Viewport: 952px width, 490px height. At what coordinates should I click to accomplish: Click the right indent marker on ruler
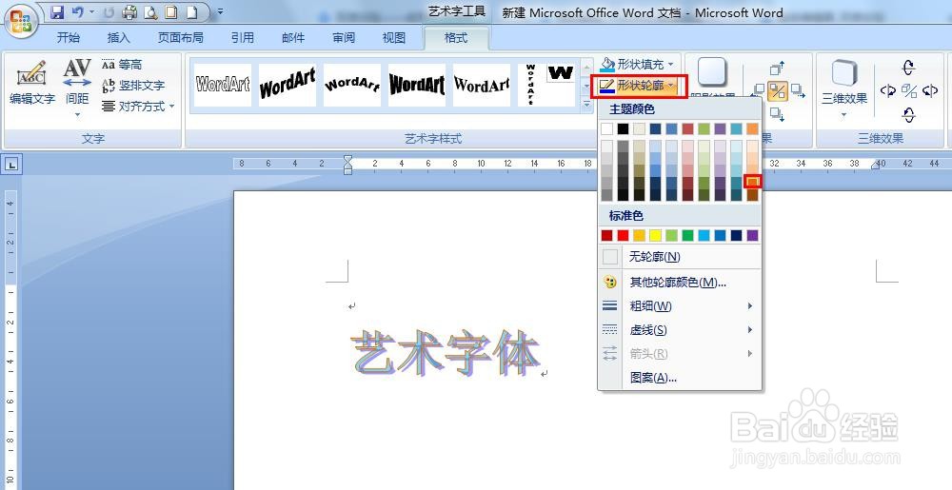point(878,165)
